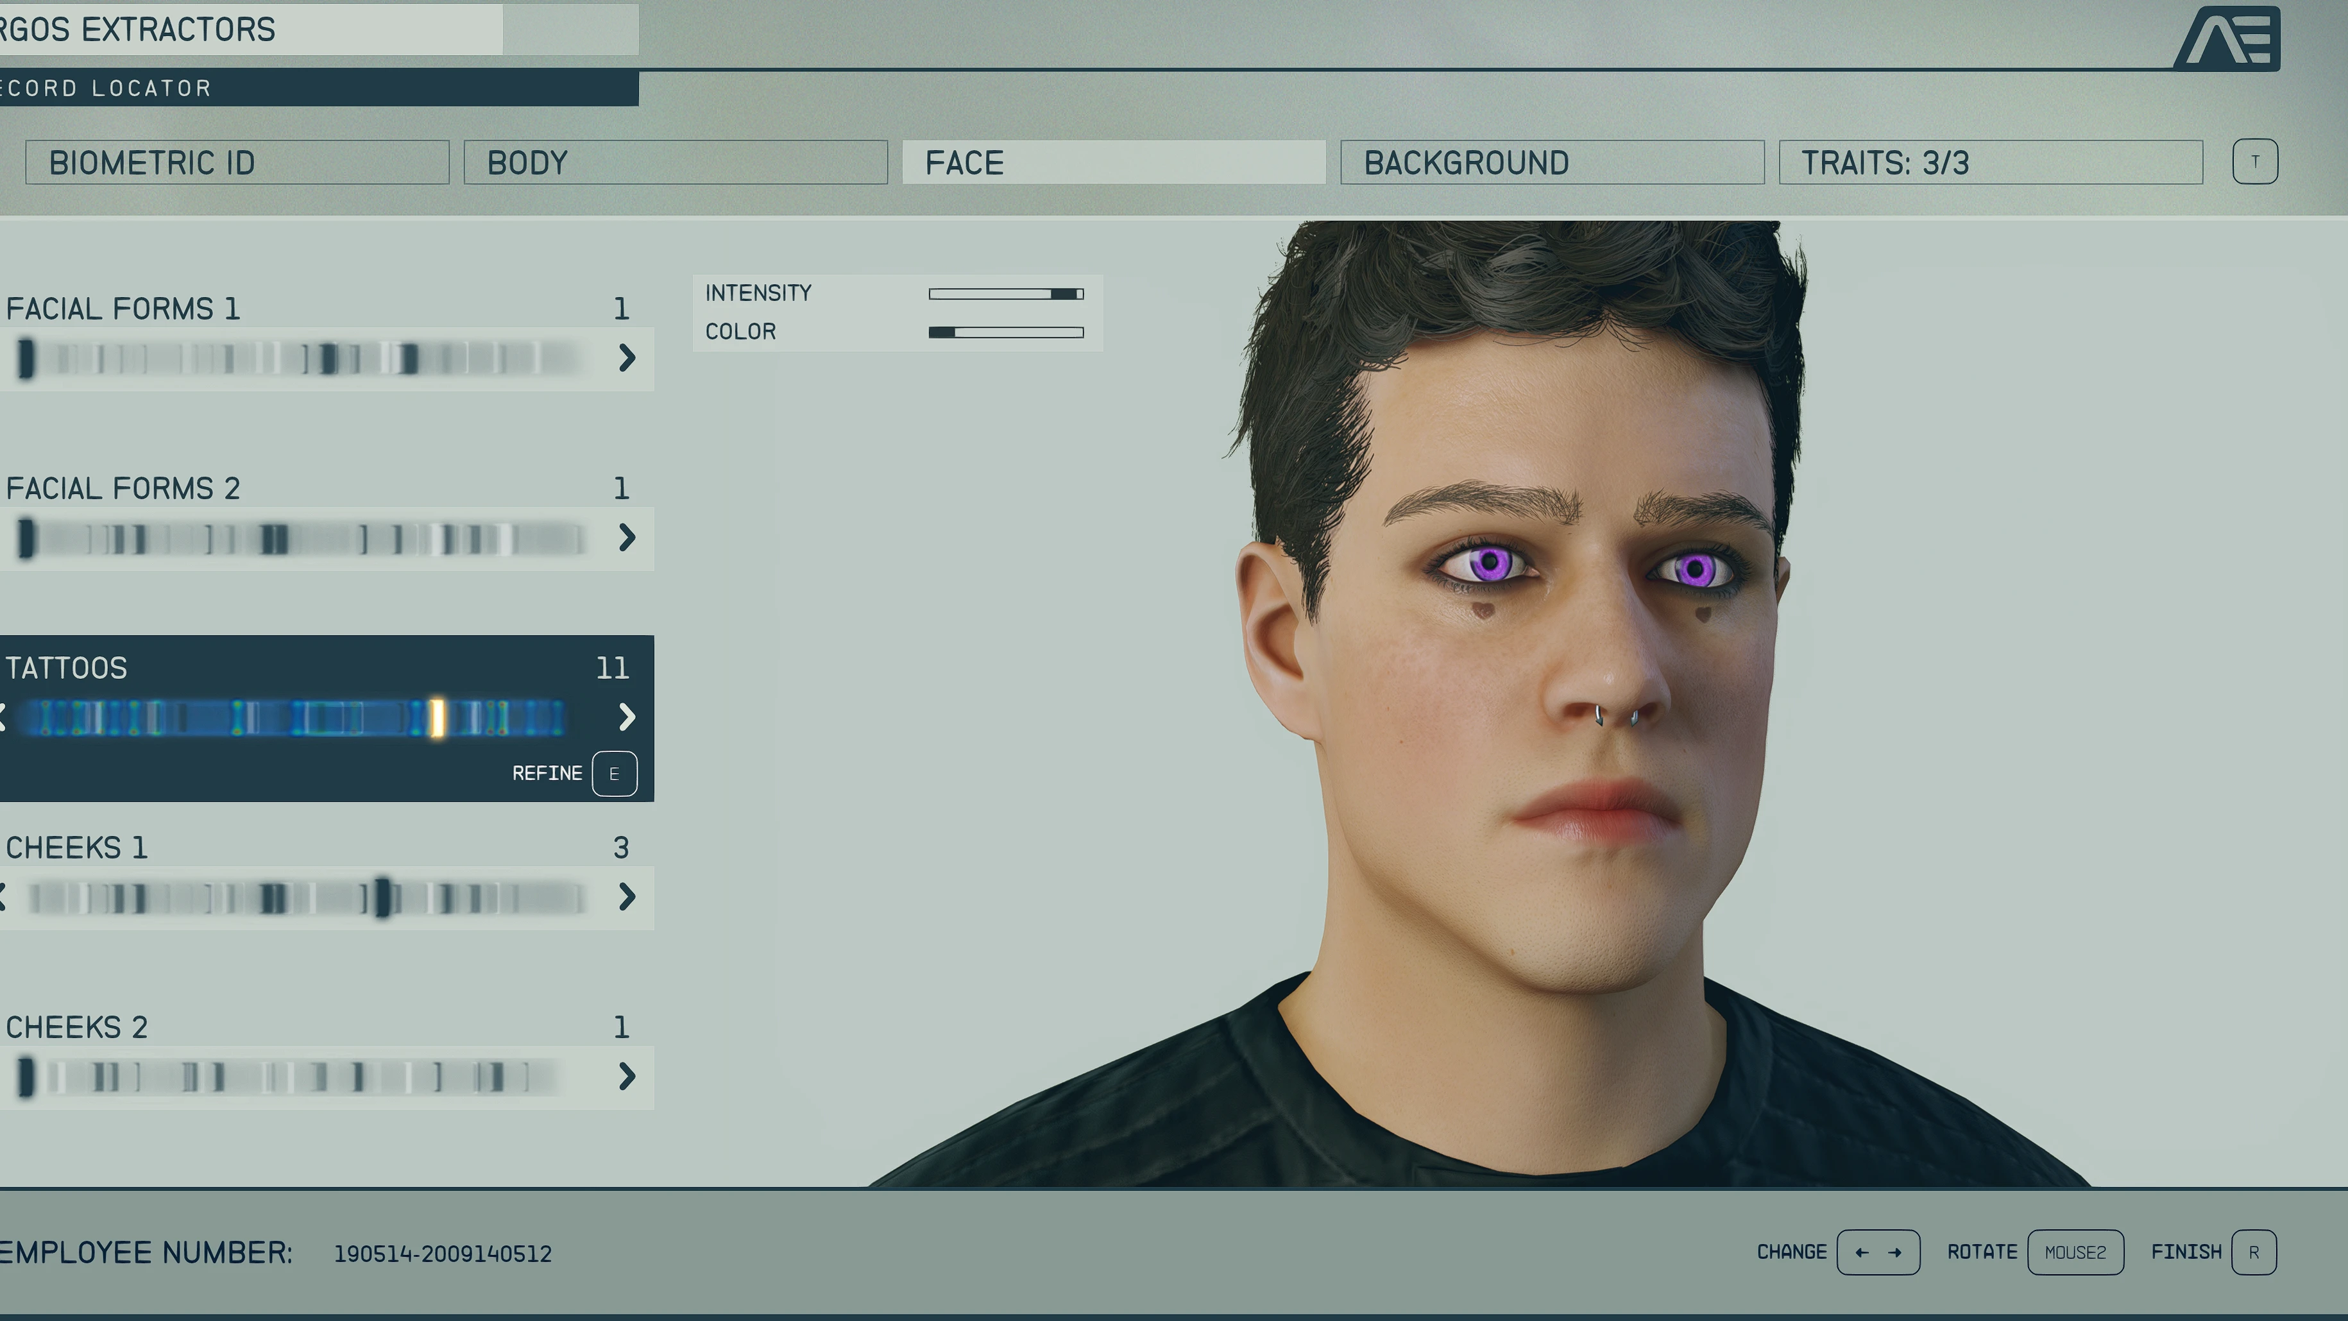Image resolution: width=2348 pixels, height=1321 pixels.
Task: Go back one Cheeks 1 option with left chevron
Action: [x=4, y=896]
